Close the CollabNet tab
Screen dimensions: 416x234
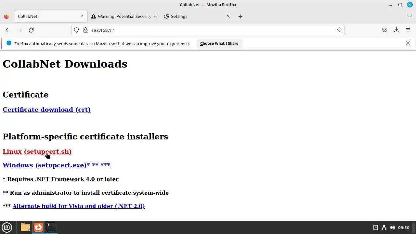point(82,16)
